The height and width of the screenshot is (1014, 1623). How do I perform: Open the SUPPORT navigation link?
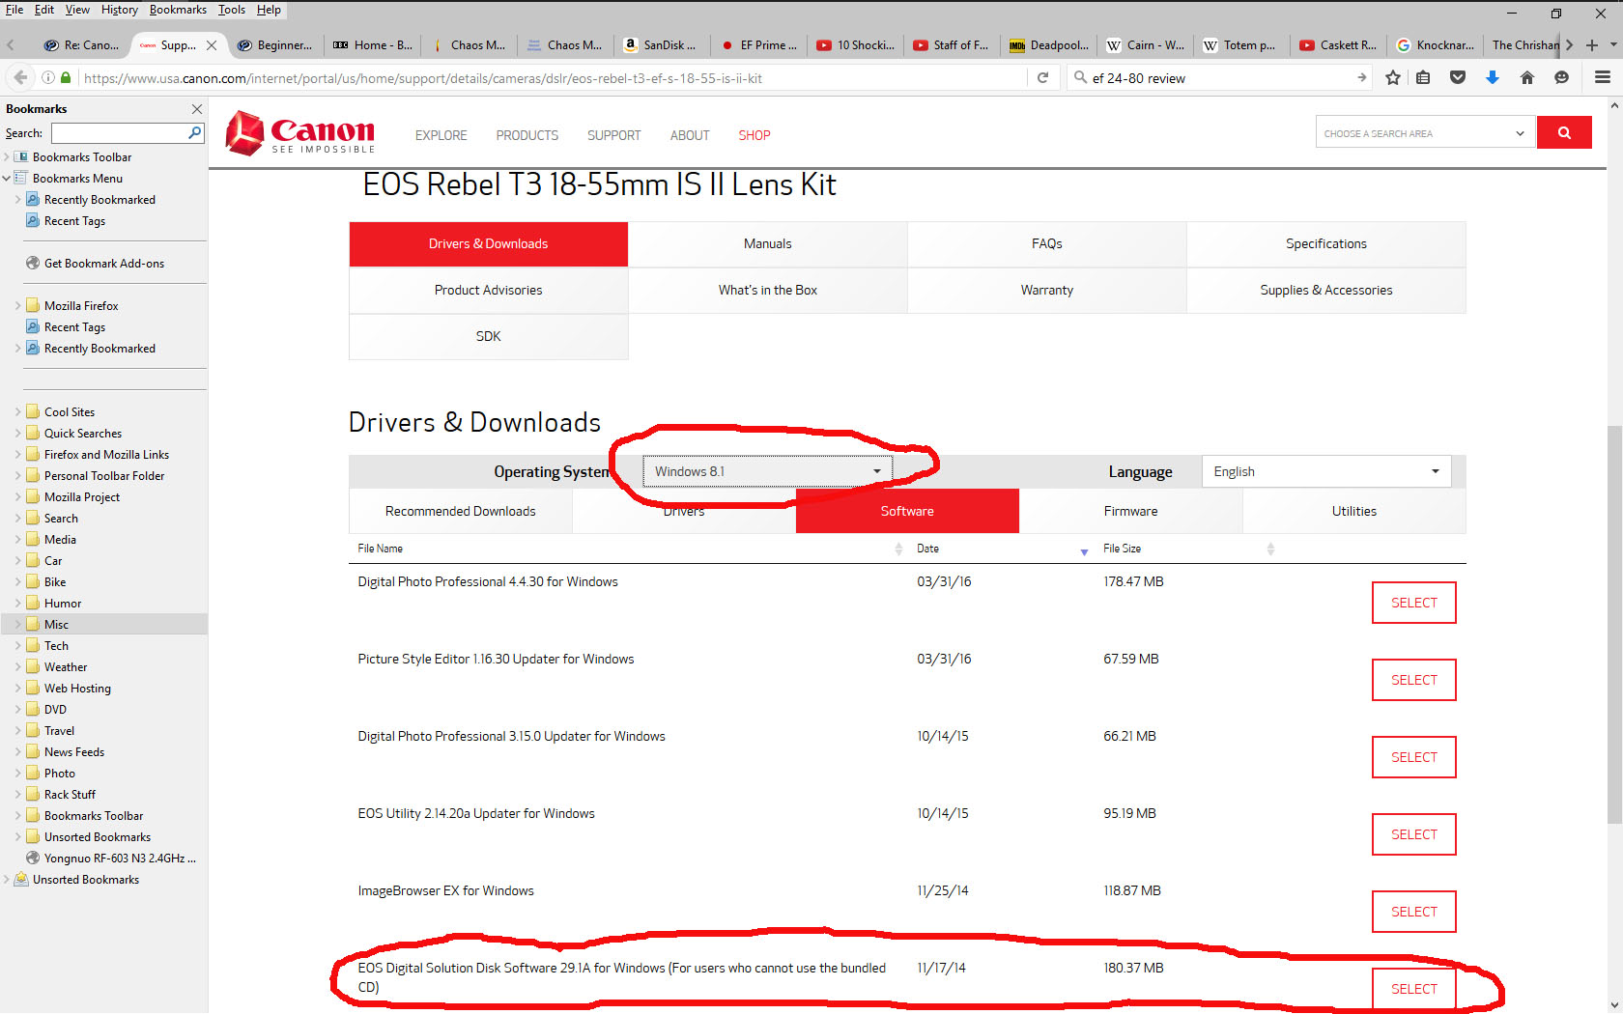coord(613,135)
